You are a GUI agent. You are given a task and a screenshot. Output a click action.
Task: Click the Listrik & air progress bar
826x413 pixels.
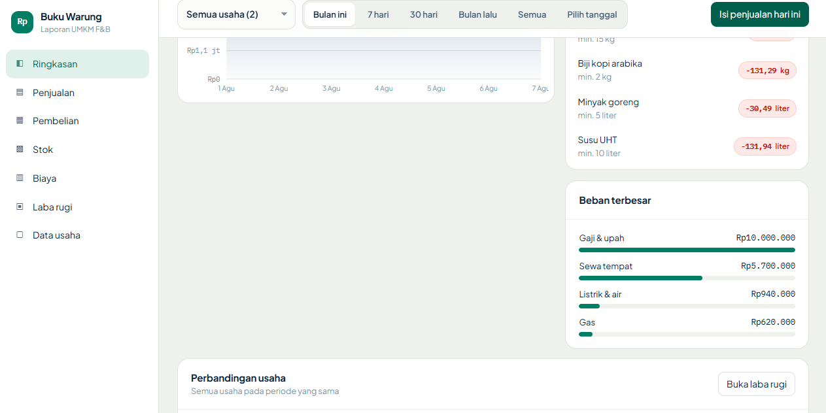click(687, 306)
